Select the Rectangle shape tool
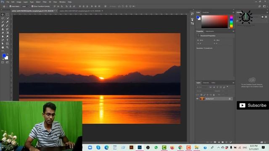The image size is (269, 151). [7, 44]
